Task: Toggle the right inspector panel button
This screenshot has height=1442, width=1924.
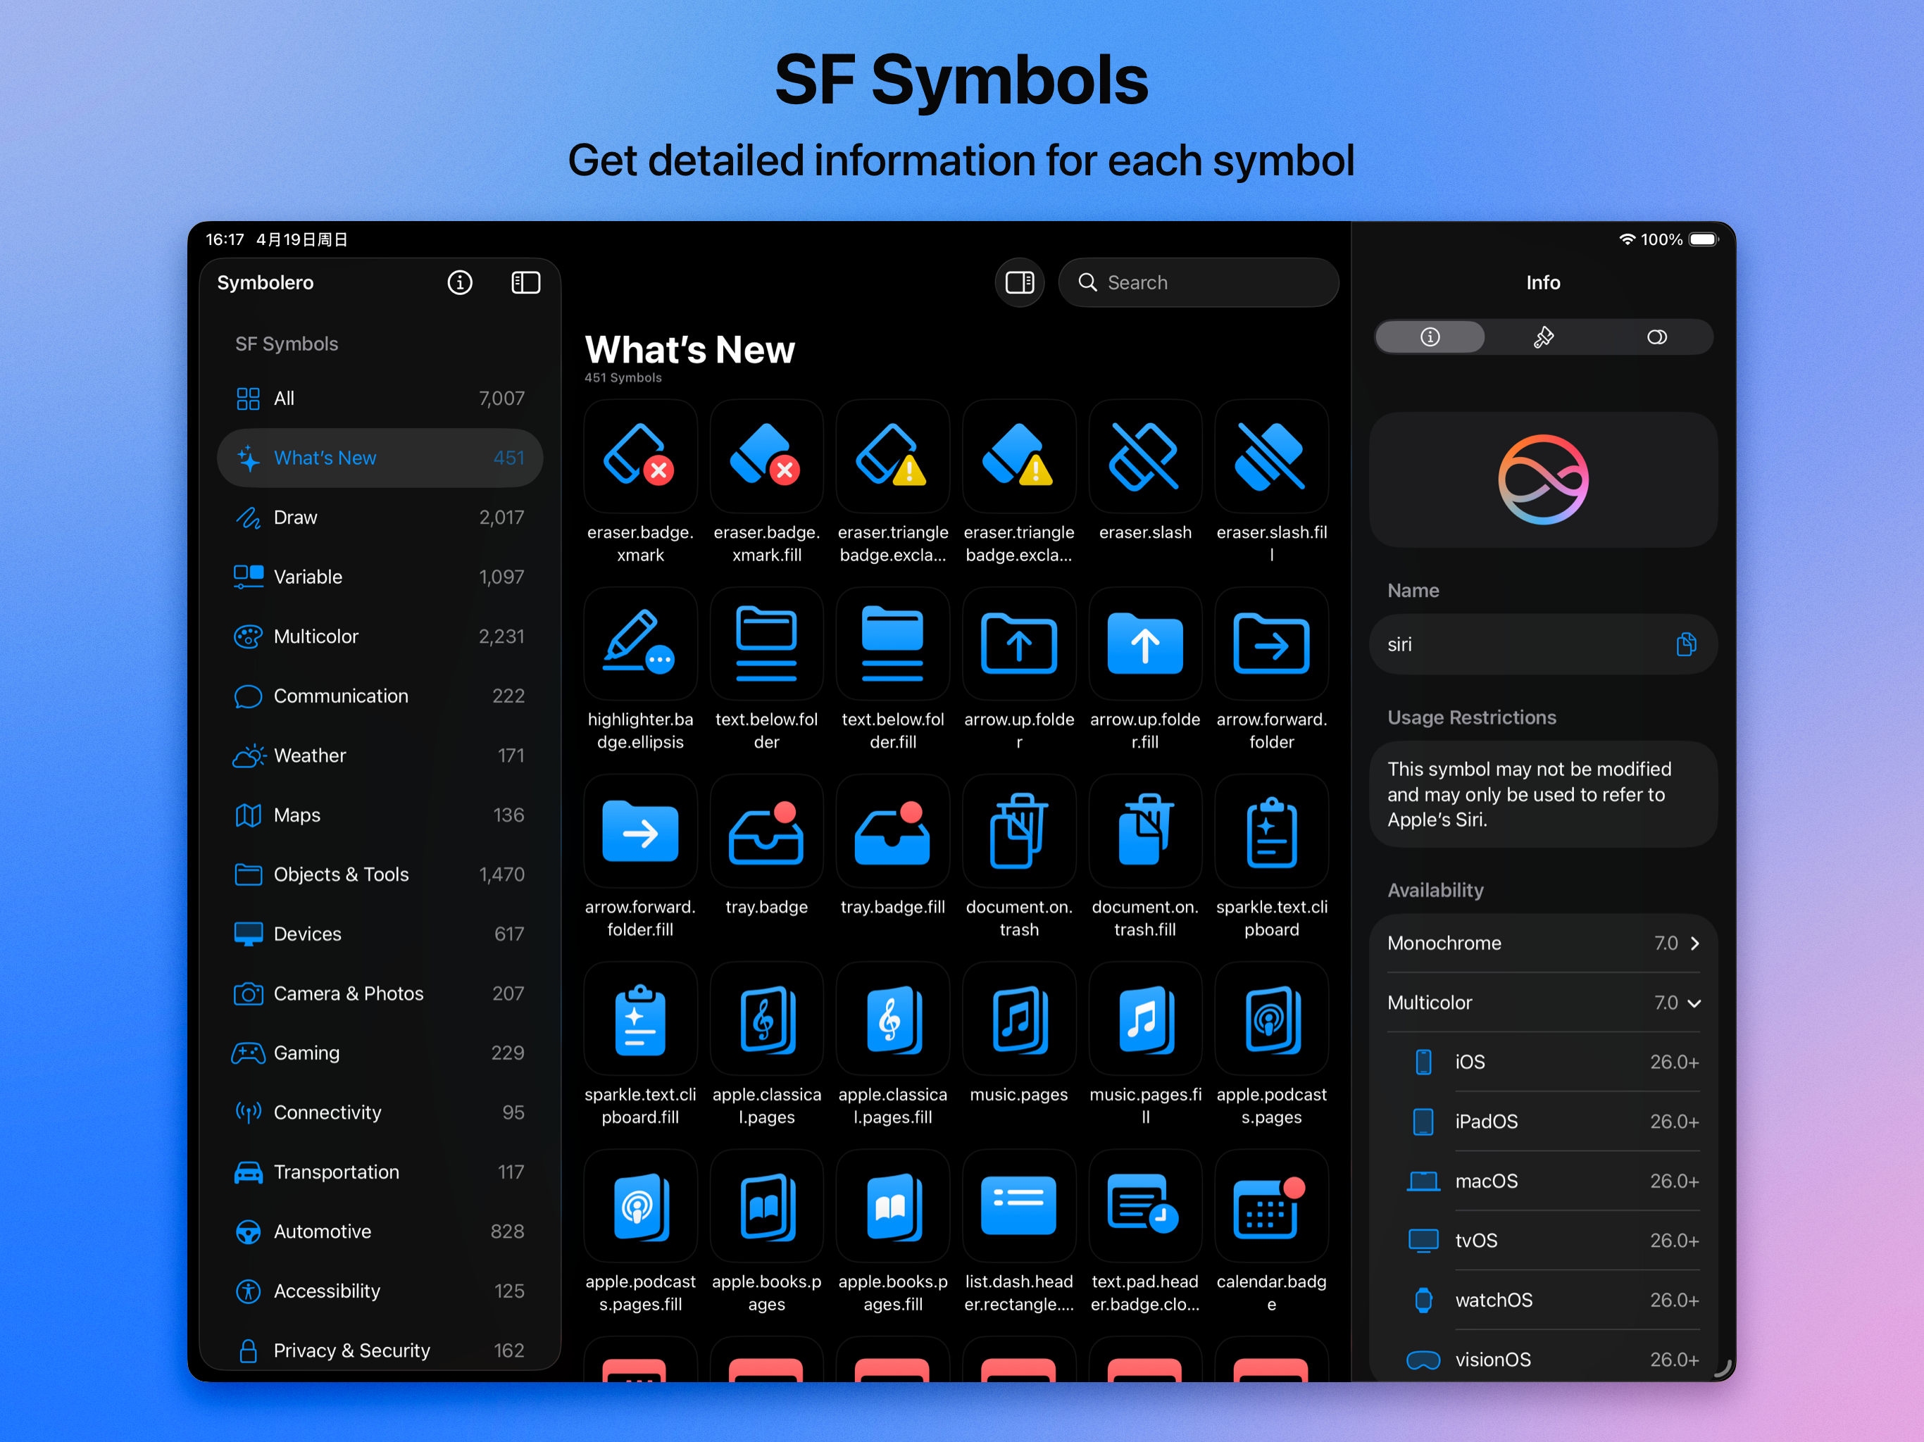Action: click(x=1020, y=282)
